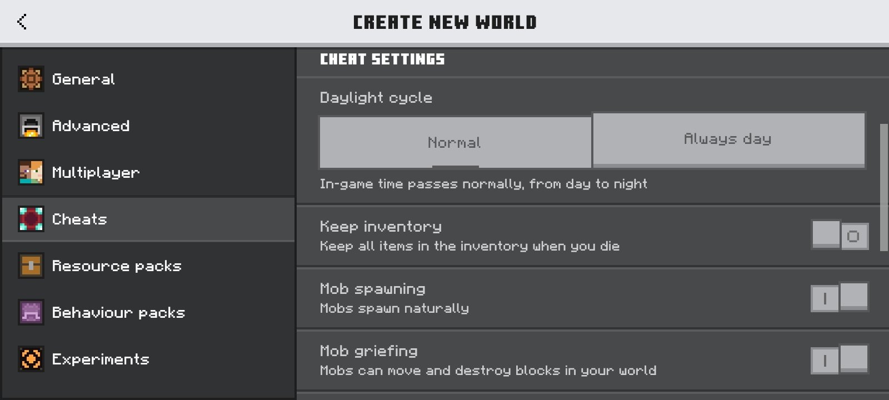The height and width of the screenshot is (400, 889).
Task: Set daylight cycle to Always day
Action: tap(729, 139)
